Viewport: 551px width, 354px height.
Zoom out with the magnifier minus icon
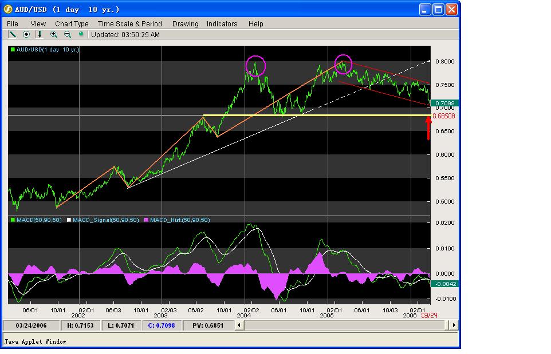tap(68, 34)
